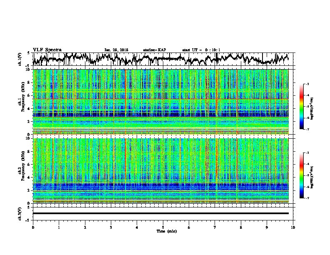The width and height of the screenshot is (330, 255).
Task: Click the ch.1 voltage waveform trace panel
Action: [x=163, y=59]
